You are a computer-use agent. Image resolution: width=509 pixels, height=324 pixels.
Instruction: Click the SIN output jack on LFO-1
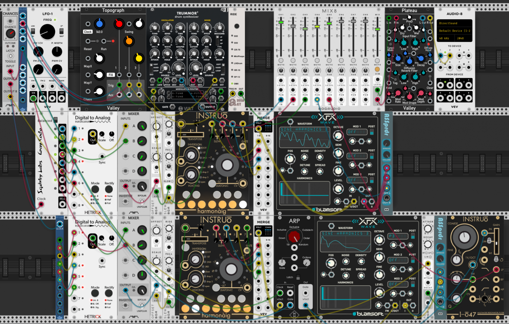coord(33,98)
